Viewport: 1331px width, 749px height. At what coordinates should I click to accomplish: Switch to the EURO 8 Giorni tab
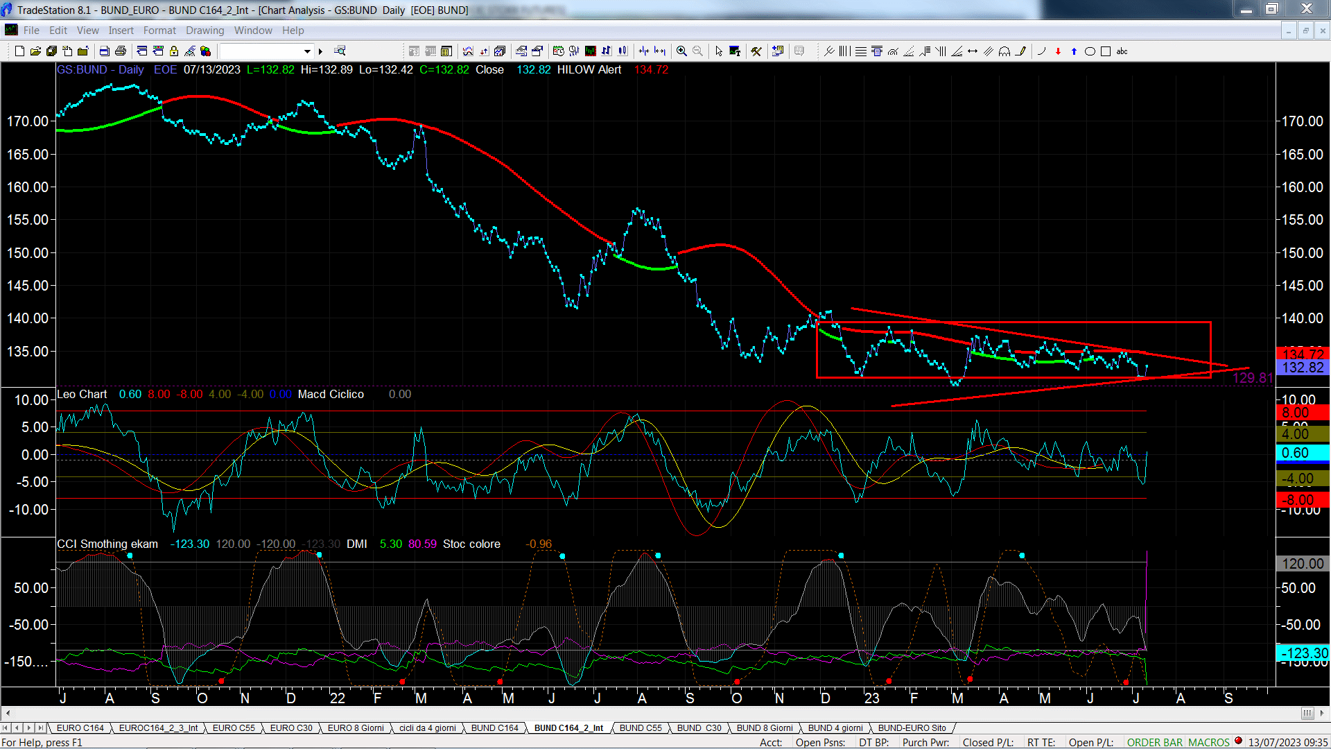point(356,728)
